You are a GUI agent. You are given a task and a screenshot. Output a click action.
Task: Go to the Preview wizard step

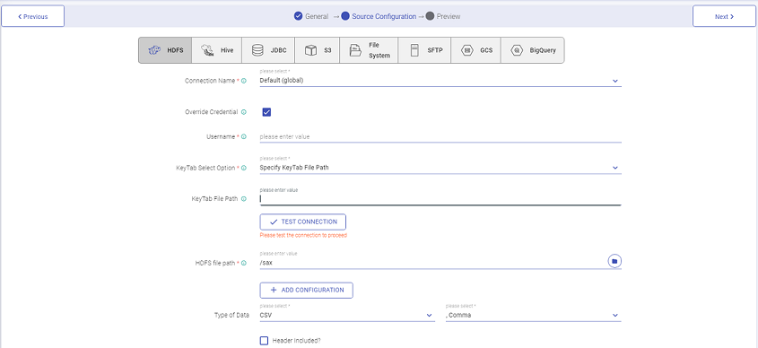(443, 16)
